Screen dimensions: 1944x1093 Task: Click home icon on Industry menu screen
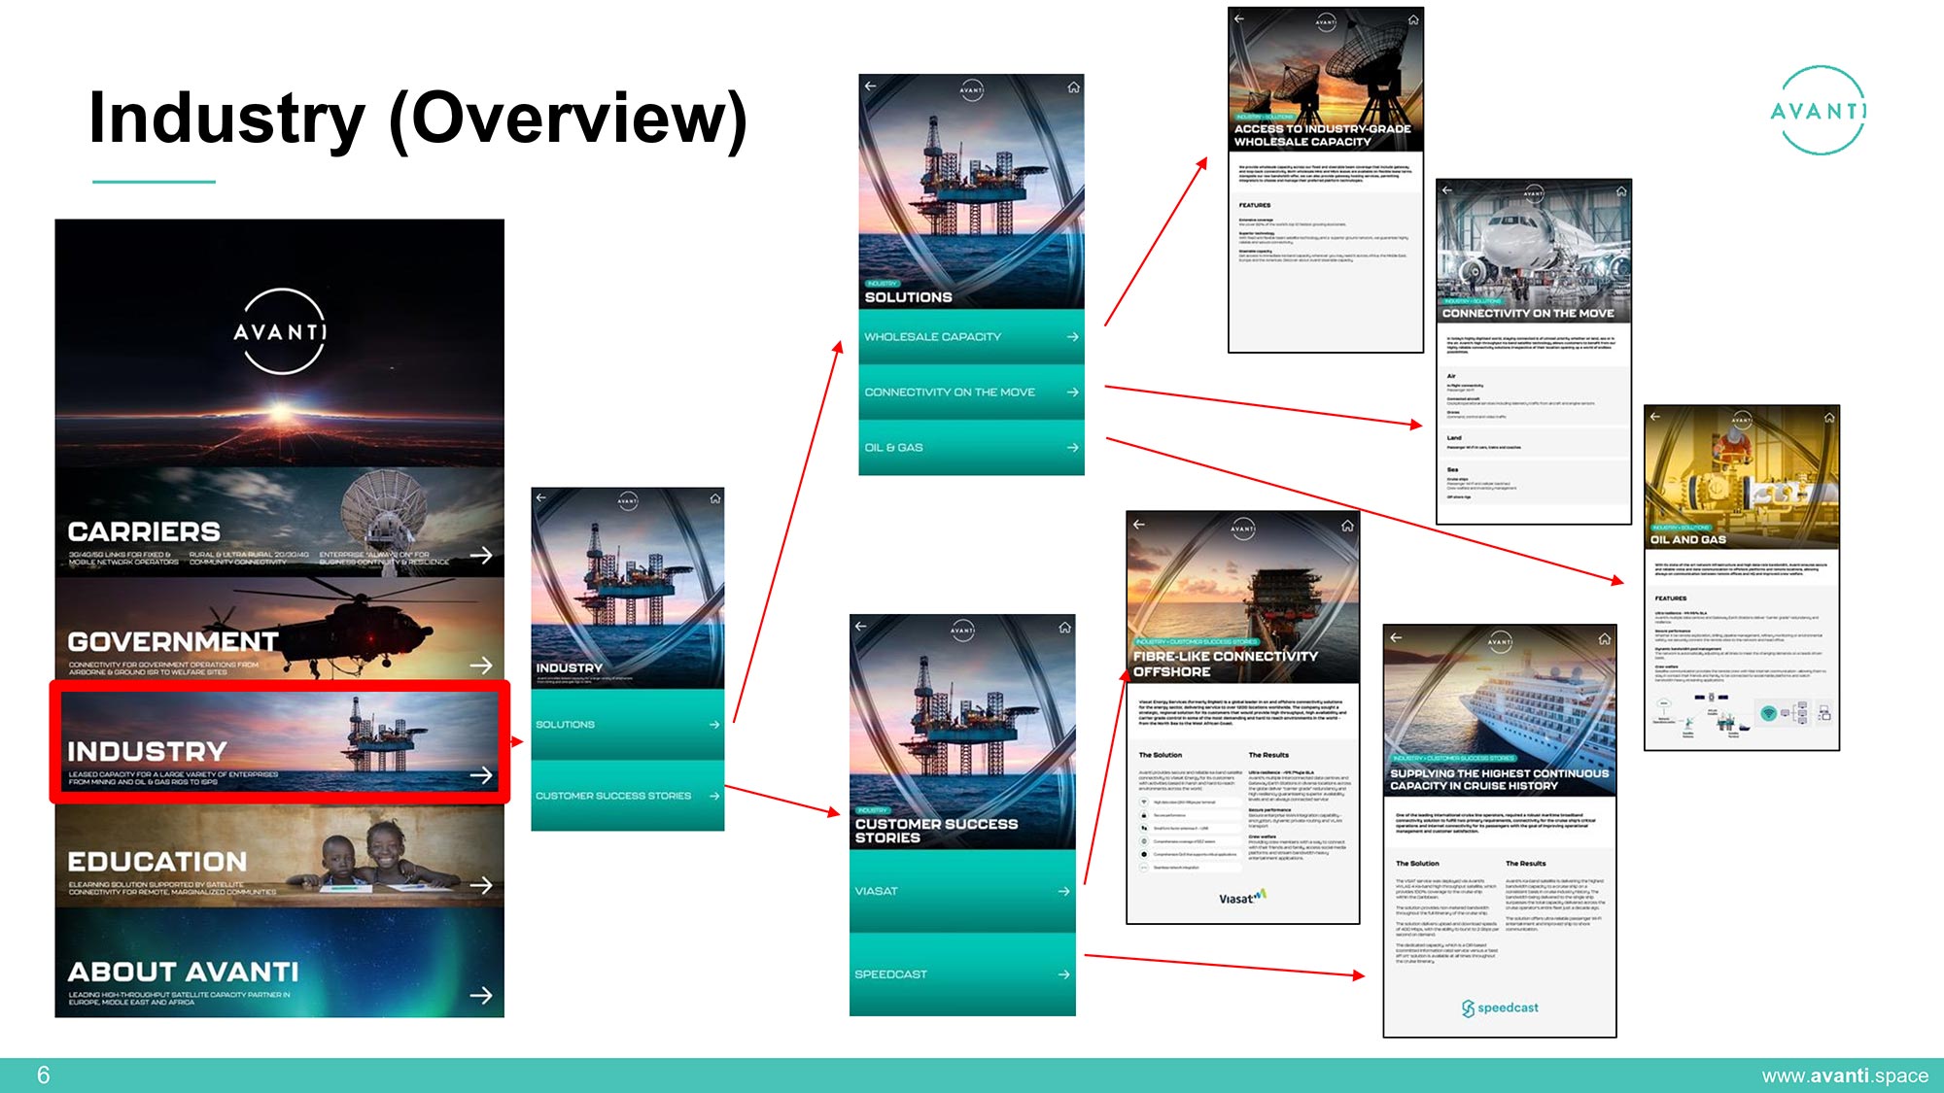[x=715, y=498]
